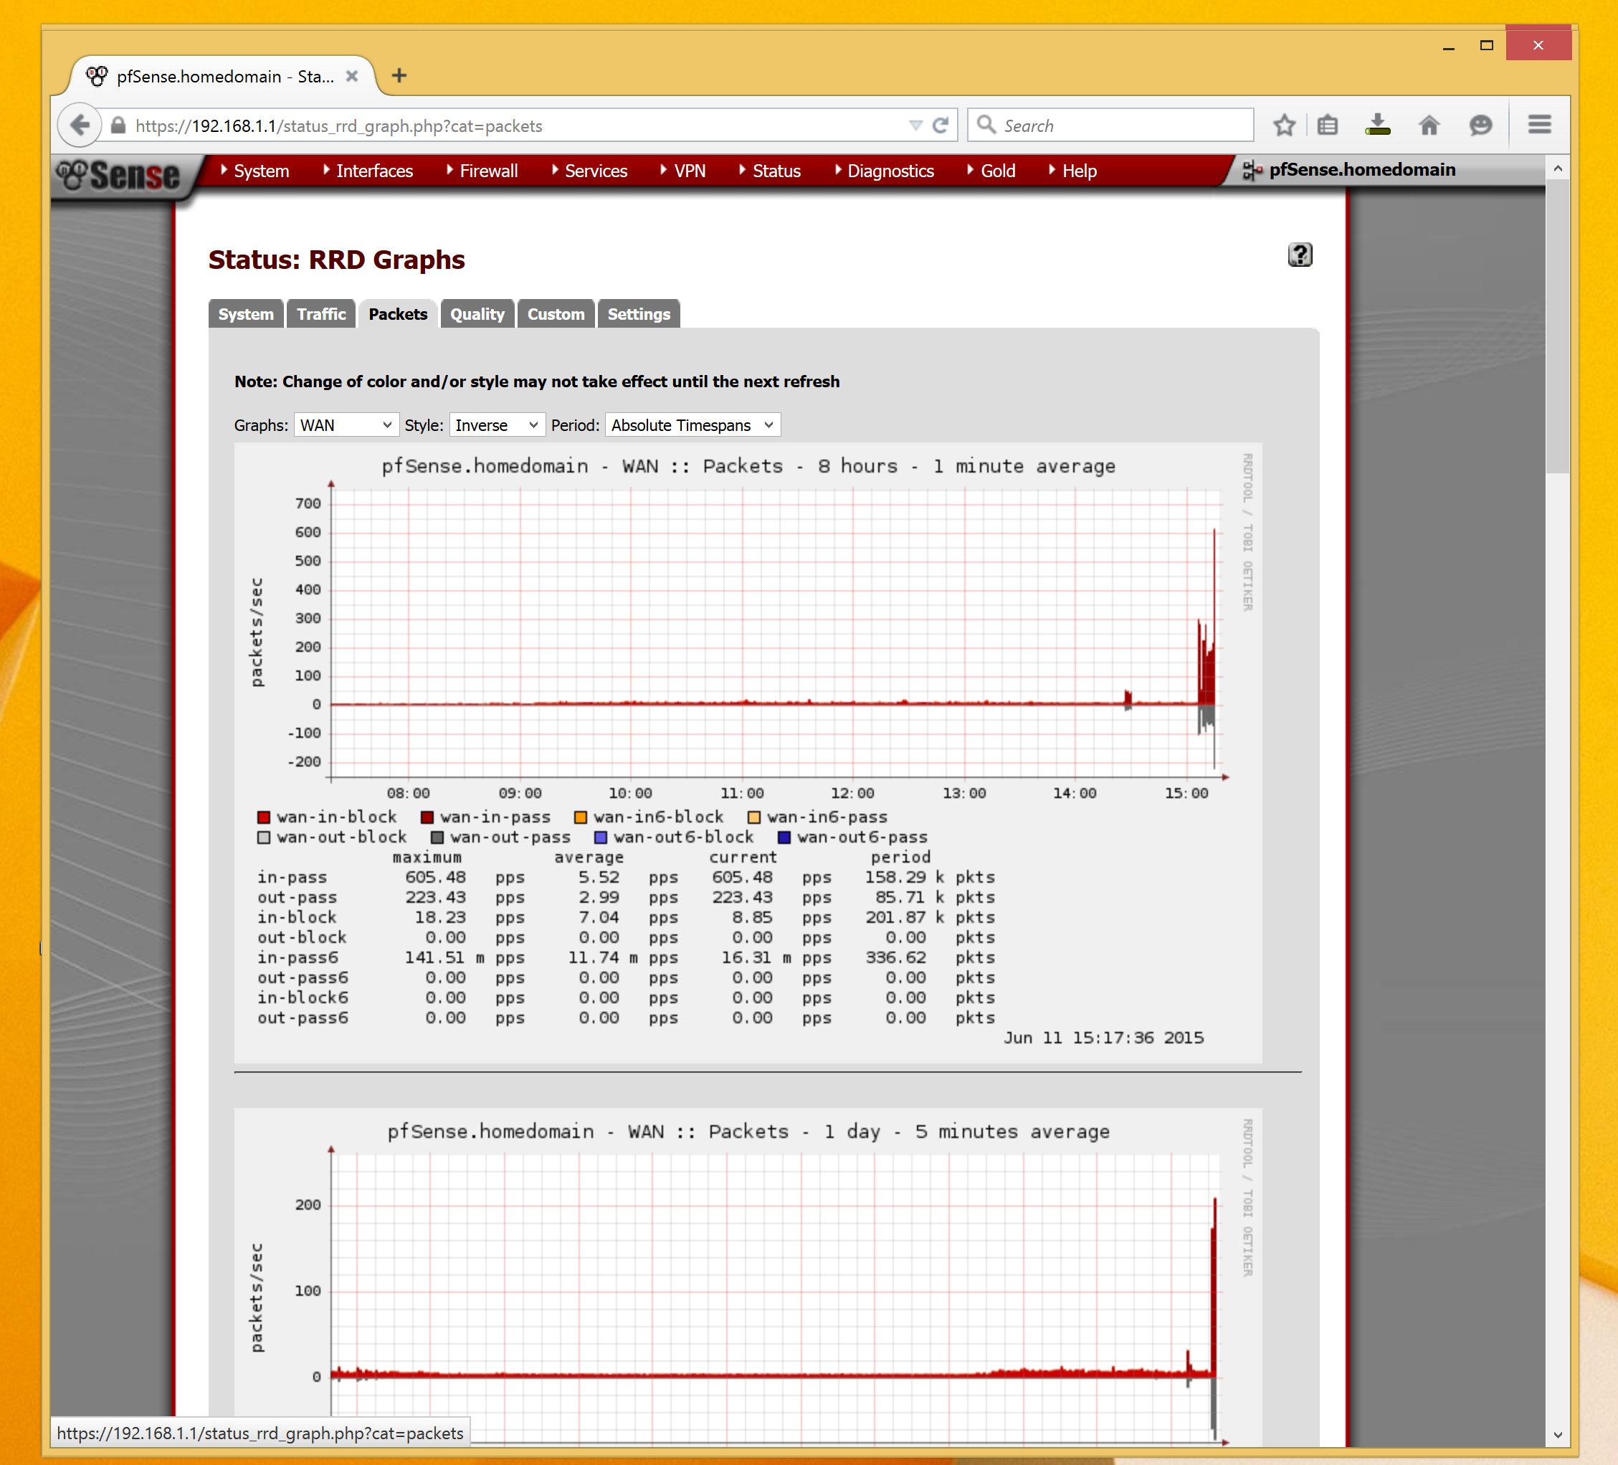Open the Firefox hamburger menu
1618x1465 pixels.
(1539, 125)
